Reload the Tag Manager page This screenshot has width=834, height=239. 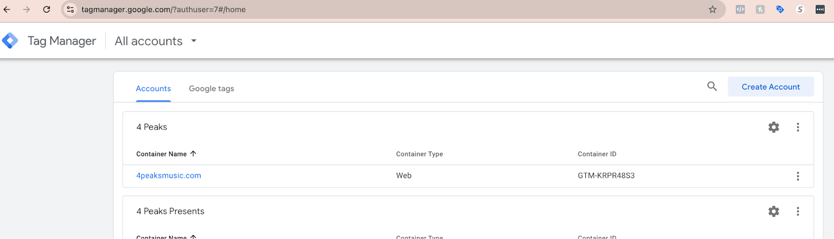(x=46, y=9)
